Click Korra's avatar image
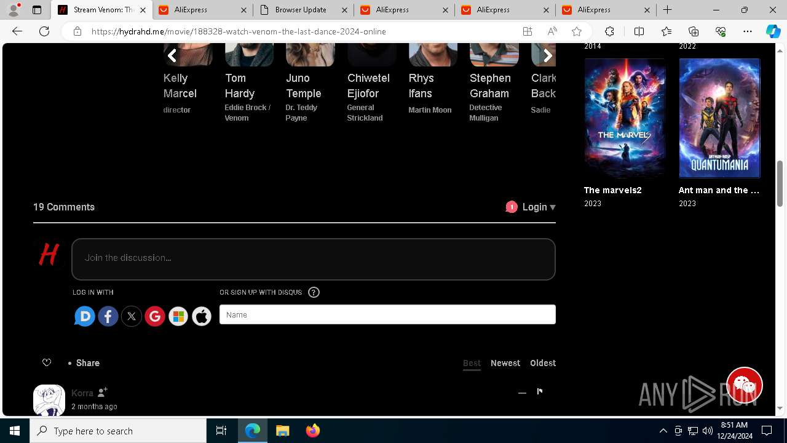Viewport: 787px width, 443px height. click(49, 400)
